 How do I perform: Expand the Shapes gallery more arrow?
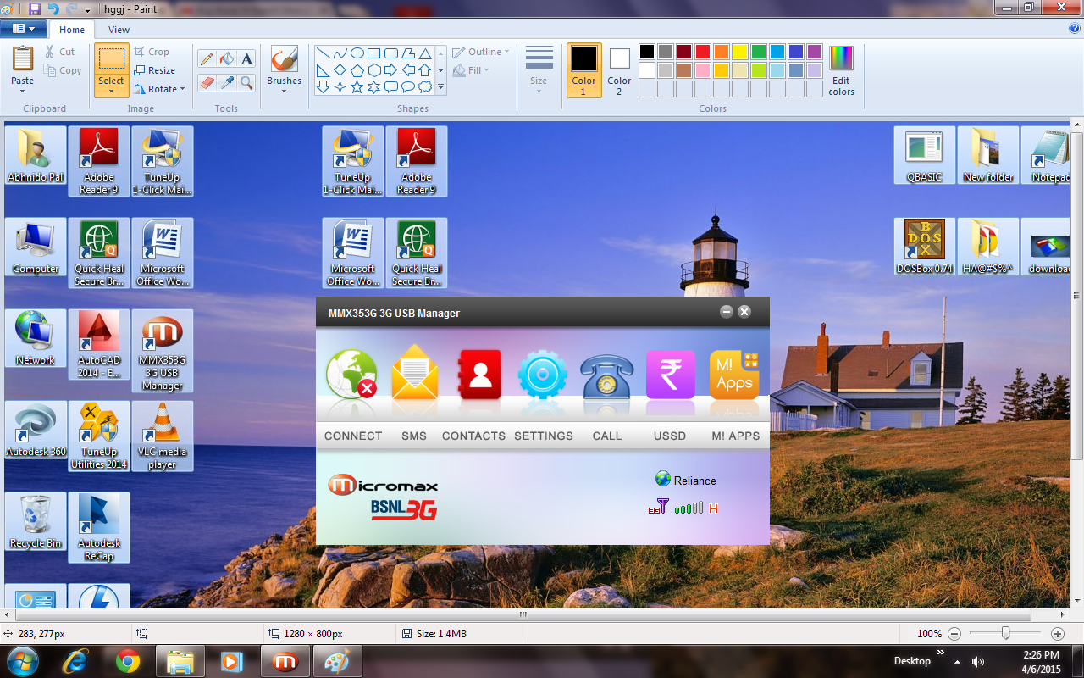(440, 87)
